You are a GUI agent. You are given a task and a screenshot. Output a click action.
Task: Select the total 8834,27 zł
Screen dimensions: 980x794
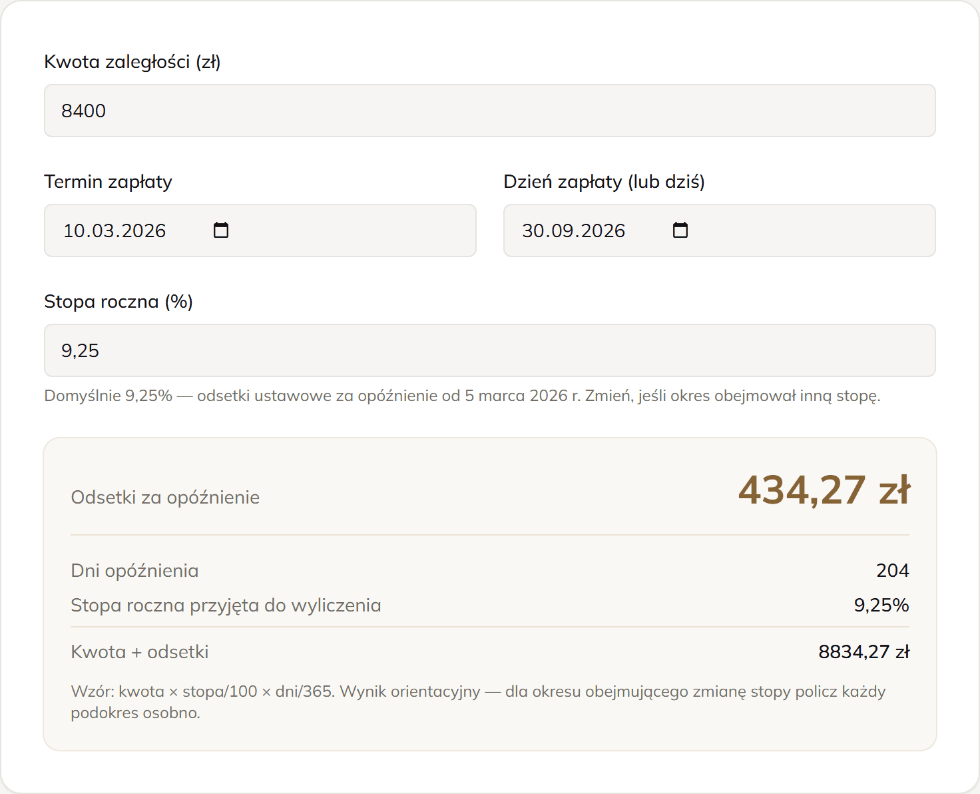[x=864, y=652]
